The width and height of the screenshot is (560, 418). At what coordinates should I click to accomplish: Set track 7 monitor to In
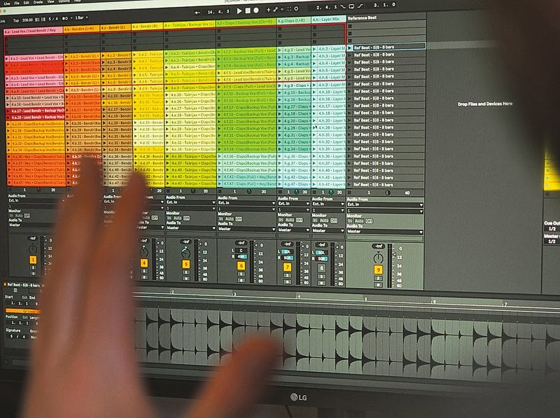click(x=281, y=220)
